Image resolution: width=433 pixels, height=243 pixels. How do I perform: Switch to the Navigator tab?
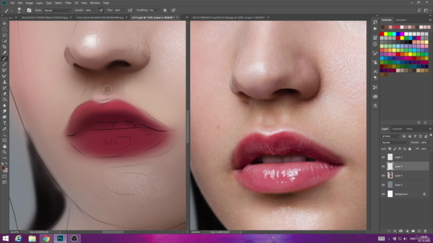click(401, 20)
